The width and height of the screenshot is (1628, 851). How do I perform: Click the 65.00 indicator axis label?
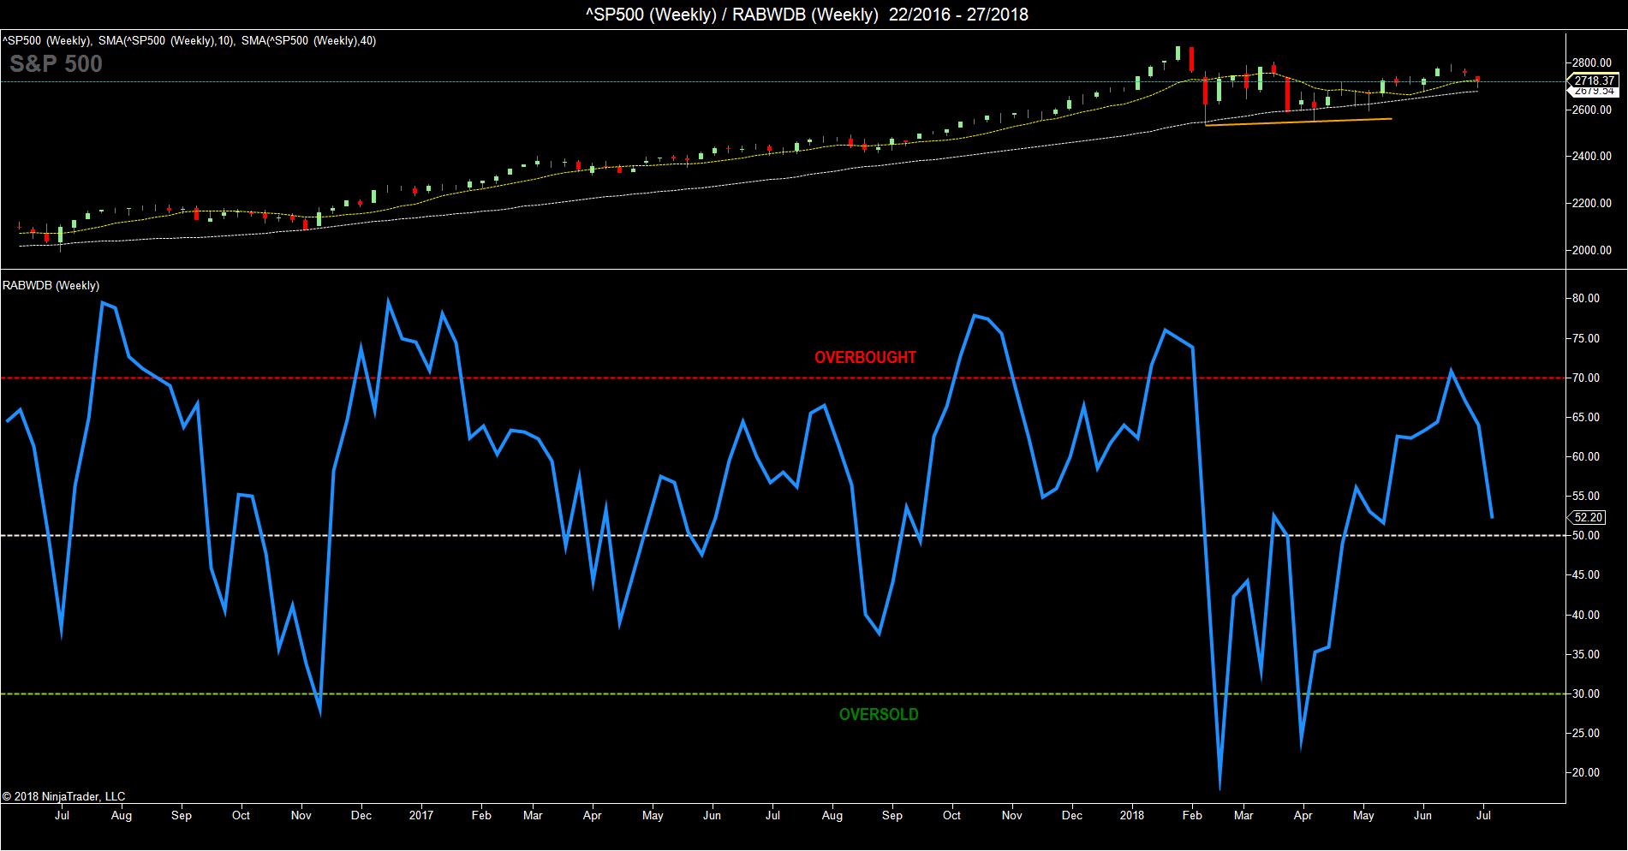coord(1587,417)
